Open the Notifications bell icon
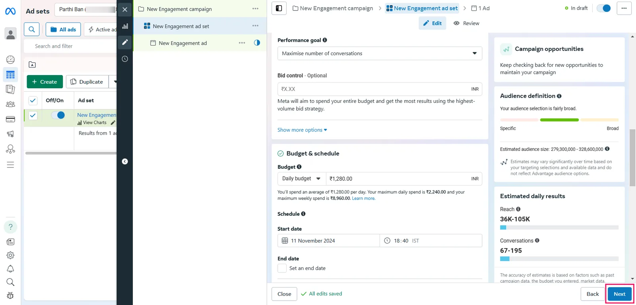Screen dimensions: 636x305 point(10,269)
